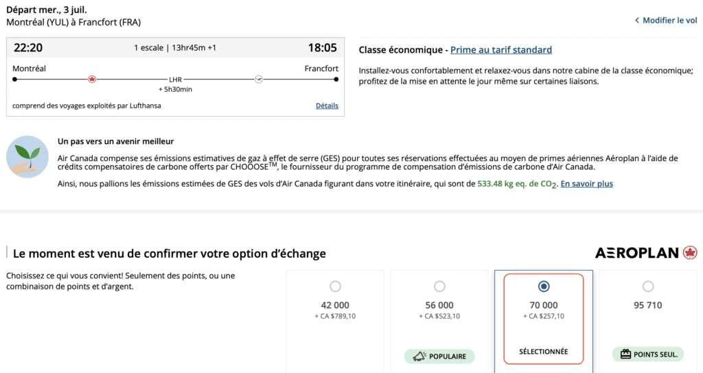Click the Points seul. badge
This screenshot has width=703, height=373.
click(x=648, y=354)
